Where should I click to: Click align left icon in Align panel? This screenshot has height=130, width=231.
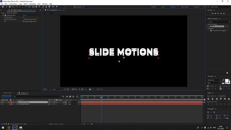(209, 99)
